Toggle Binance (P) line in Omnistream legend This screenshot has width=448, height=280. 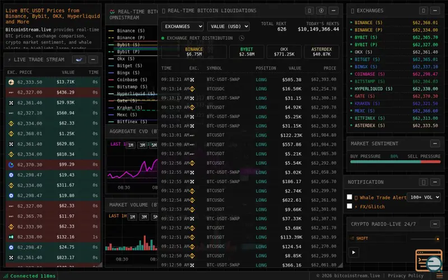[x=127, y=38]
